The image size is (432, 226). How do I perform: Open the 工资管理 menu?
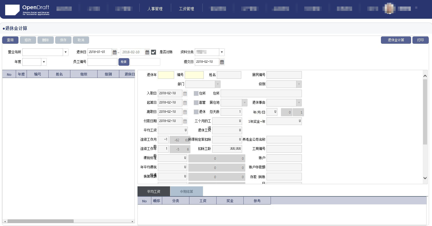tap(186, 9)
